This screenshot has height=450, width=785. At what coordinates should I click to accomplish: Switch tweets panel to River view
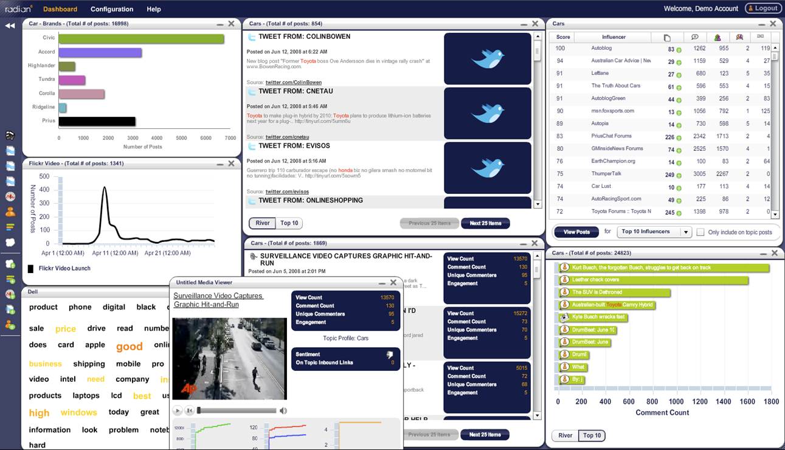click(263, 223)
